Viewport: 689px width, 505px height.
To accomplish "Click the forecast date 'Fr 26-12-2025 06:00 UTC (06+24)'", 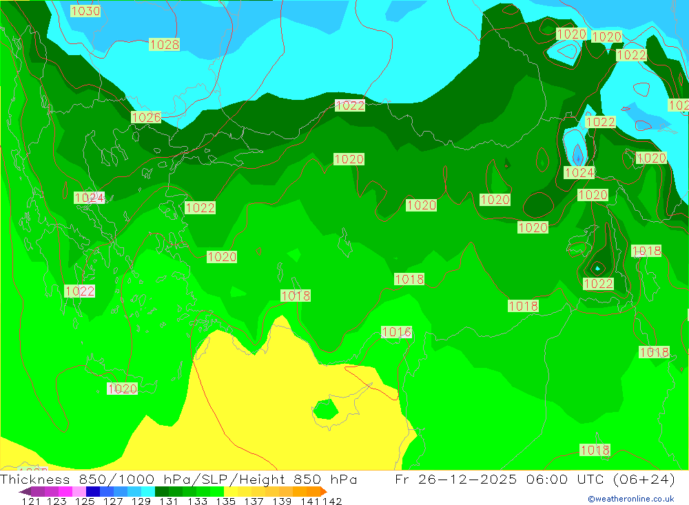I will (535, 479).
